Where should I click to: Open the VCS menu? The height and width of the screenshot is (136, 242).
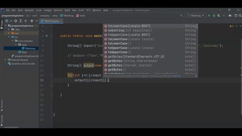(x=88, y=10)
